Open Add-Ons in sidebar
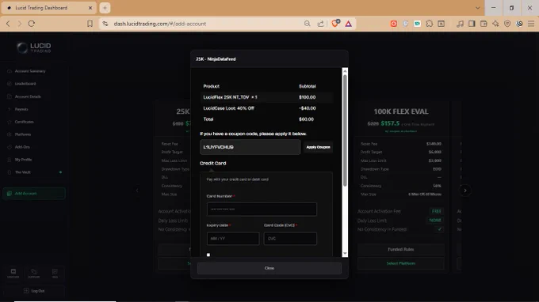 (x=22, y=147)
